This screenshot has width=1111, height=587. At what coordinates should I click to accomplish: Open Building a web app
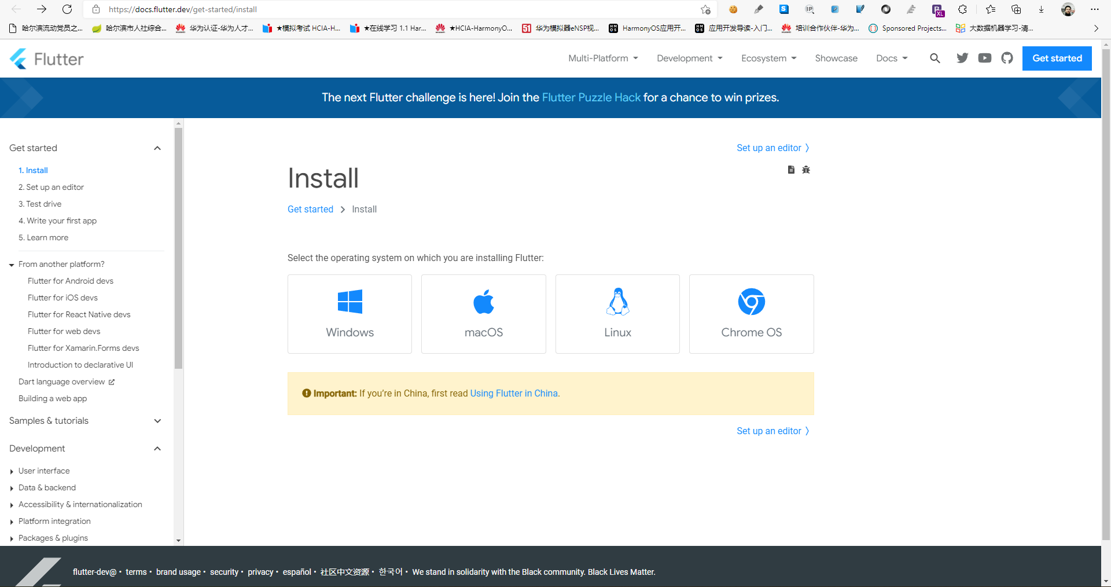[53, 398]
